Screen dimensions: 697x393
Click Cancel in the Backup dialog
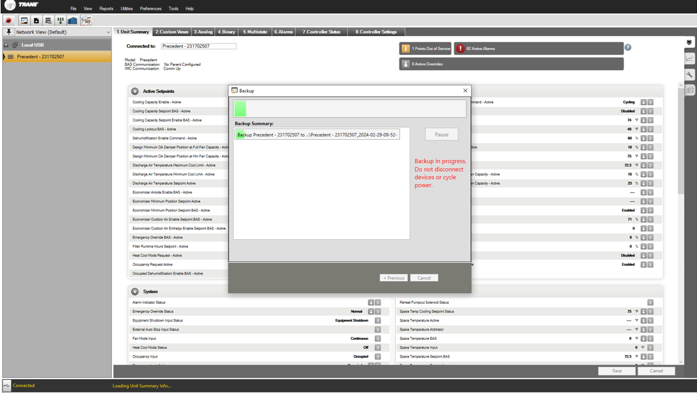[424, 278]
